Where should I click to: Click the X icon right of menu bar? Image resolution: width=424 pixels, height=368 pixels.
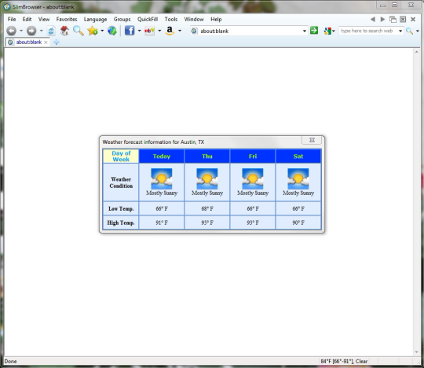(x=413, y=19)
